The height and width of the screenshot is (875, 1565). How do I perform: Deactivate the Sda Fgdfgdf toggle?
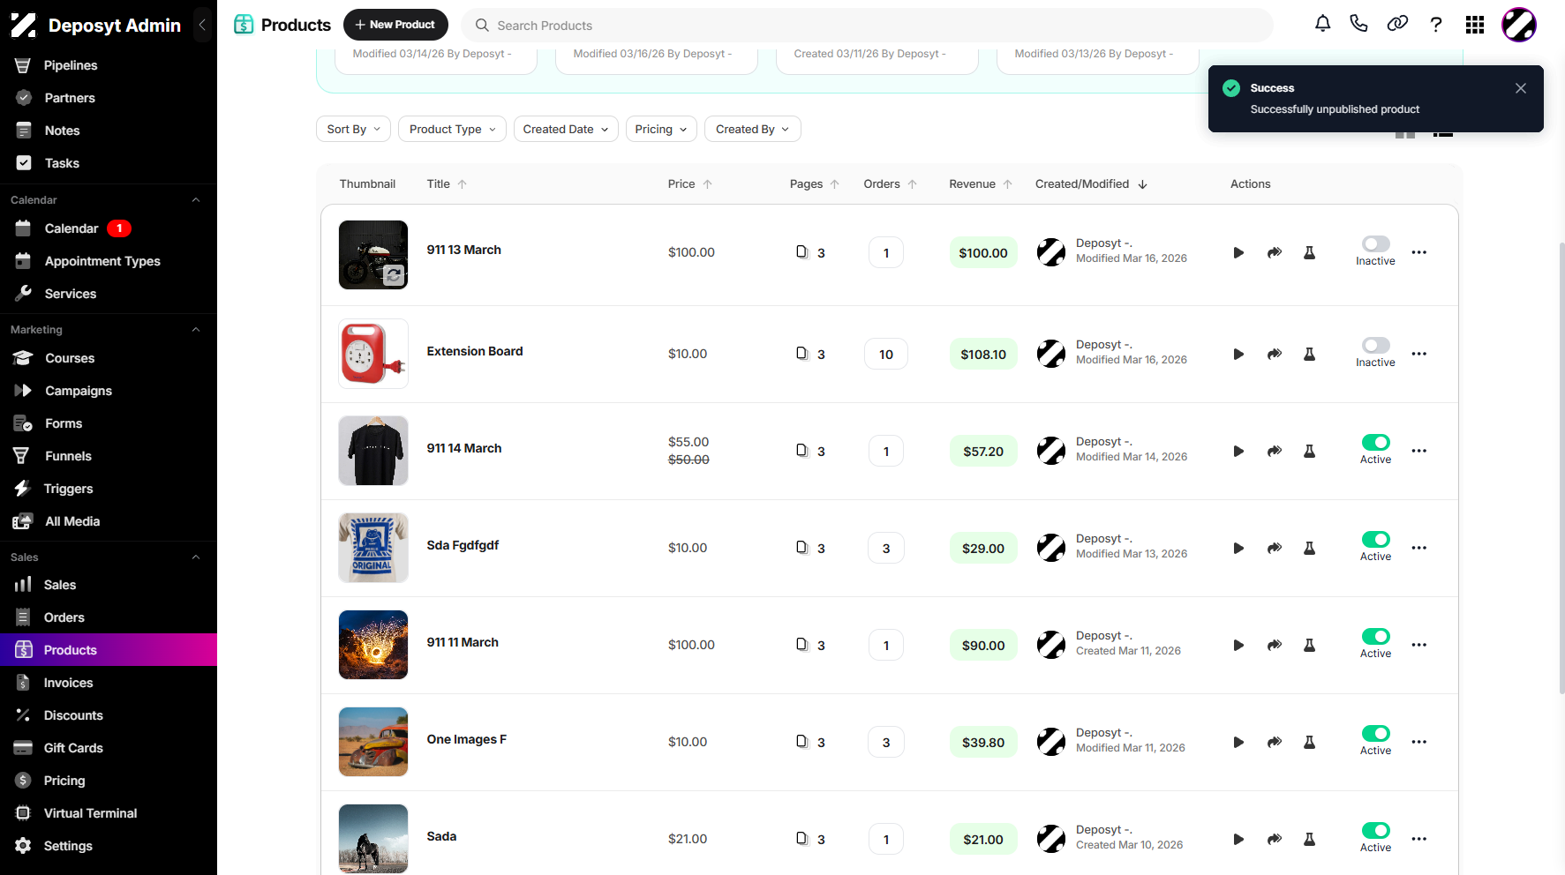pos(1375,539)
